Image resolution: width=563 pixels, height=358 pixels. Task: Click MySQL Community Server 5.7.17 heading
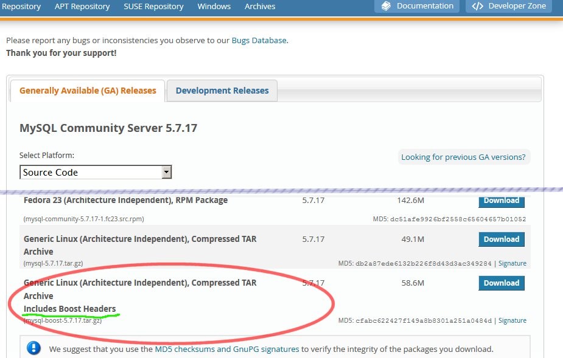click(108, 128)
